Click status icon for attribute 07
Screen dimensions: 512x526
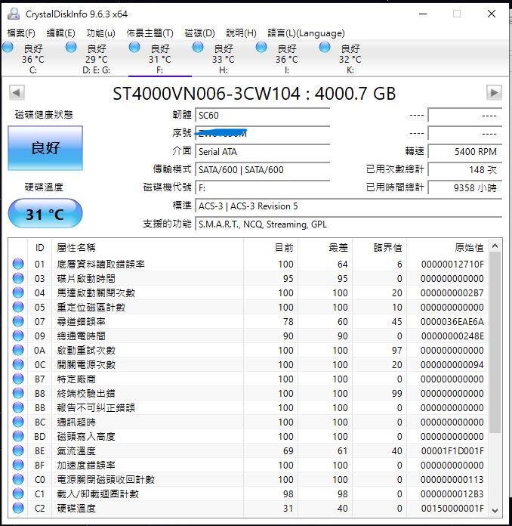[x=18, y=321]
